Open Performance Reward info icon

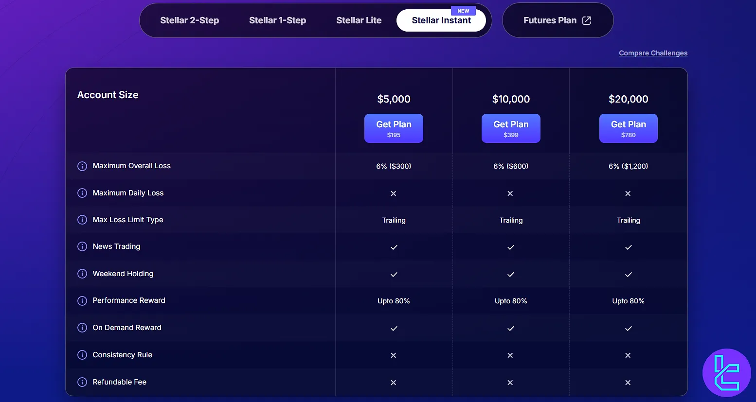click(x=82, y=301)
